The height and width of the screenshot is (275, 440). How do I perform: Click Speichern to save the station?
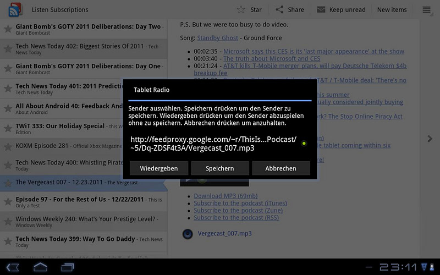tap(219, 168)
